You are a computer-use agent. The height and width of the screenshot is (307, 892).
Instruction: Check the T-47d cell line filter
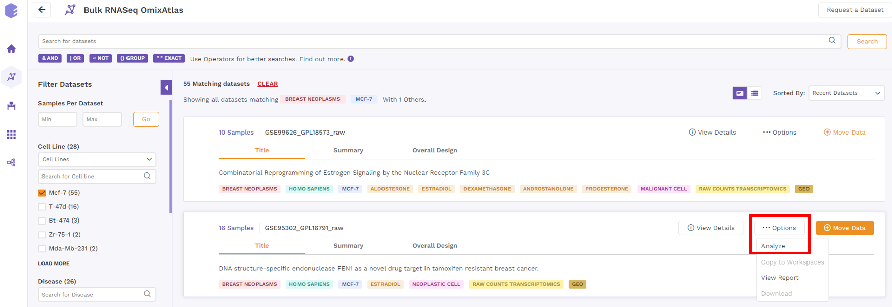pyautogui.click(x=42, y=207)
